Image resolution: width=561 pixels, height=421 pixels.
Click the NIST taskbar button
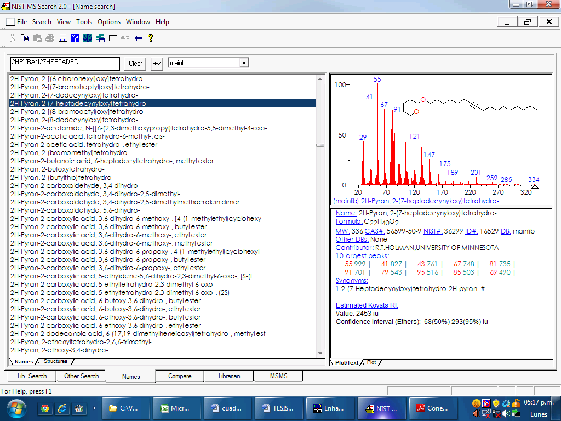381,408
